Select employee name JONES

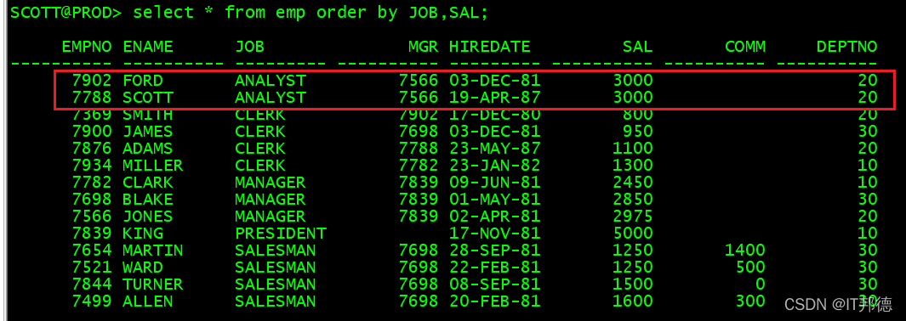point(148,216)
